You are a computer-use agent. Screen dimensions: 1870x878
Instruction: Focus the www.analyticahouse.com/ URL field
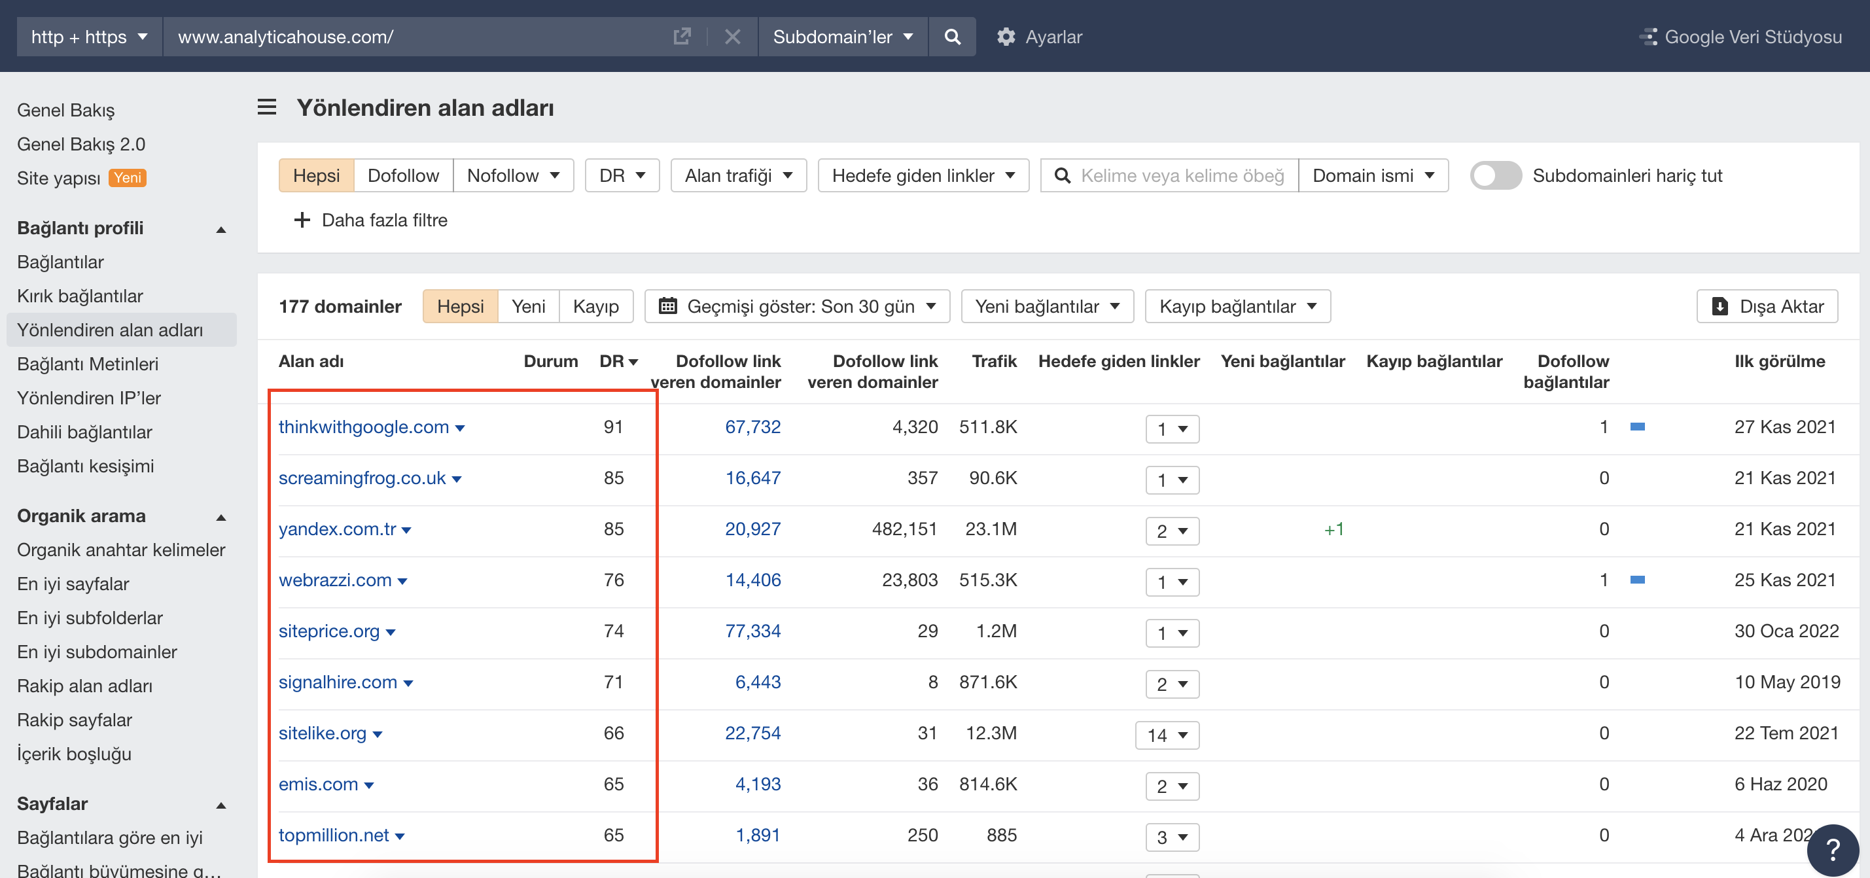[x=417, y=36]
